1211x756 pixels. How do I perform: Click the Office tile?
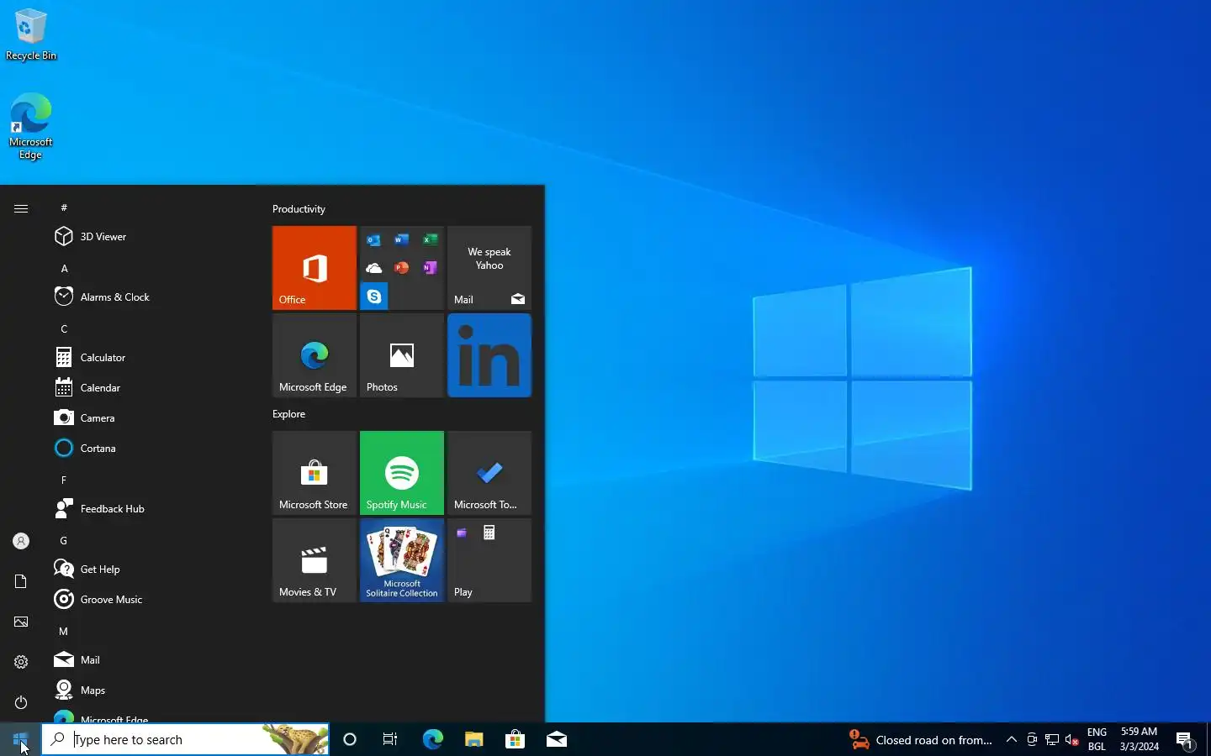click(315, 268)
